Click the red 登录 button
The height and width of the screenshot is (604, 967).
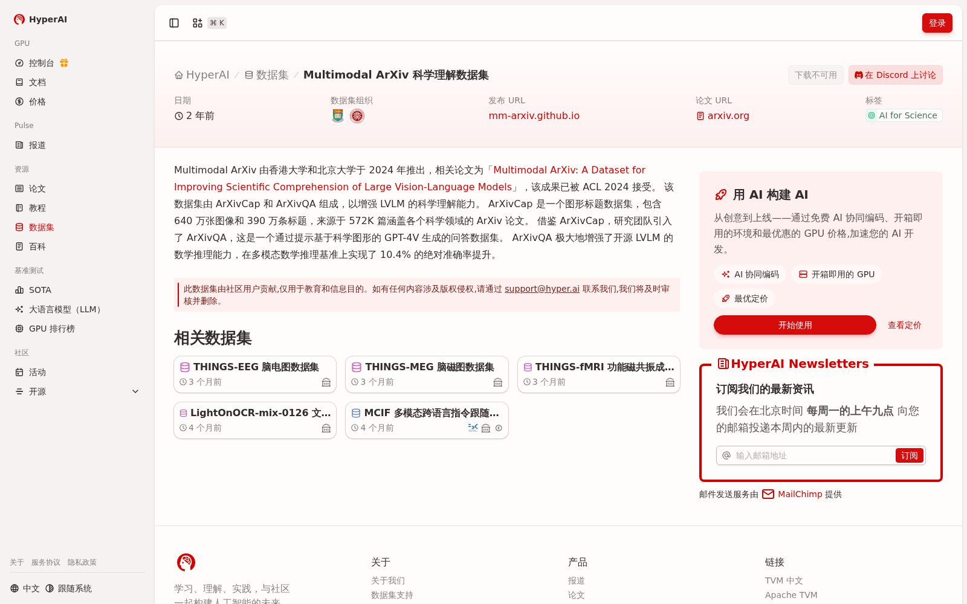[x=937, y=23]
